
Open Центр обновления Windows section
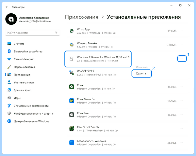32,121
